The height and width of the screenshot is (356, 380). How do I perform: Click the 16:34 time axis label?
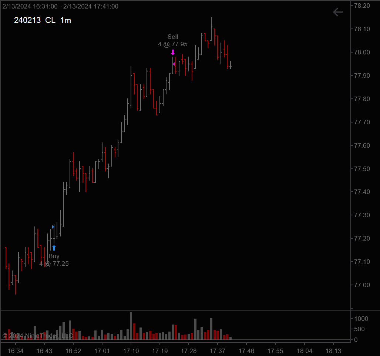click(16, 351)
